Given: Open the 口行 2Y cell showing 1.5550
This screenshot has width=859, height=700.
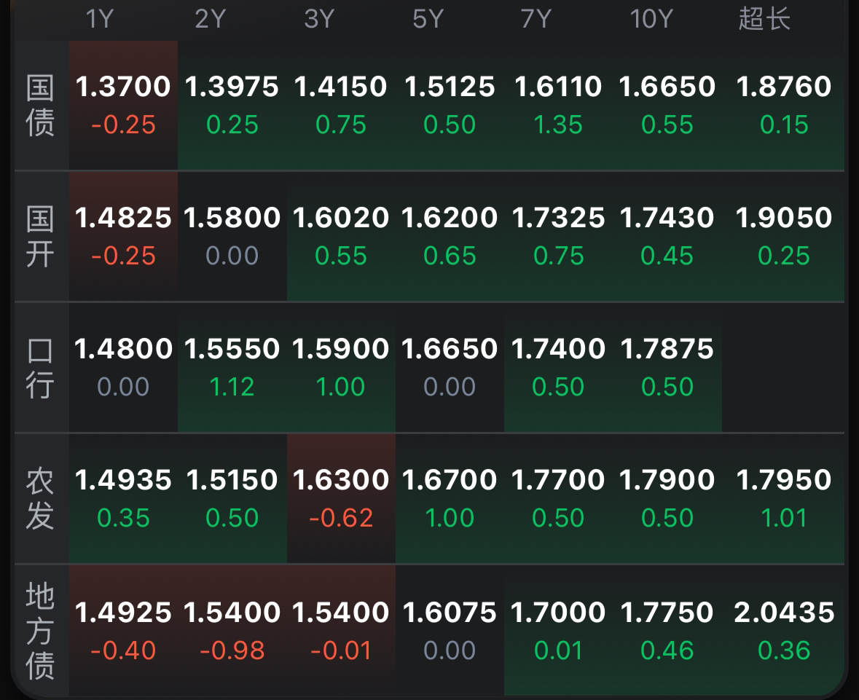Looking at the screenshot, I should click(232, 367).
